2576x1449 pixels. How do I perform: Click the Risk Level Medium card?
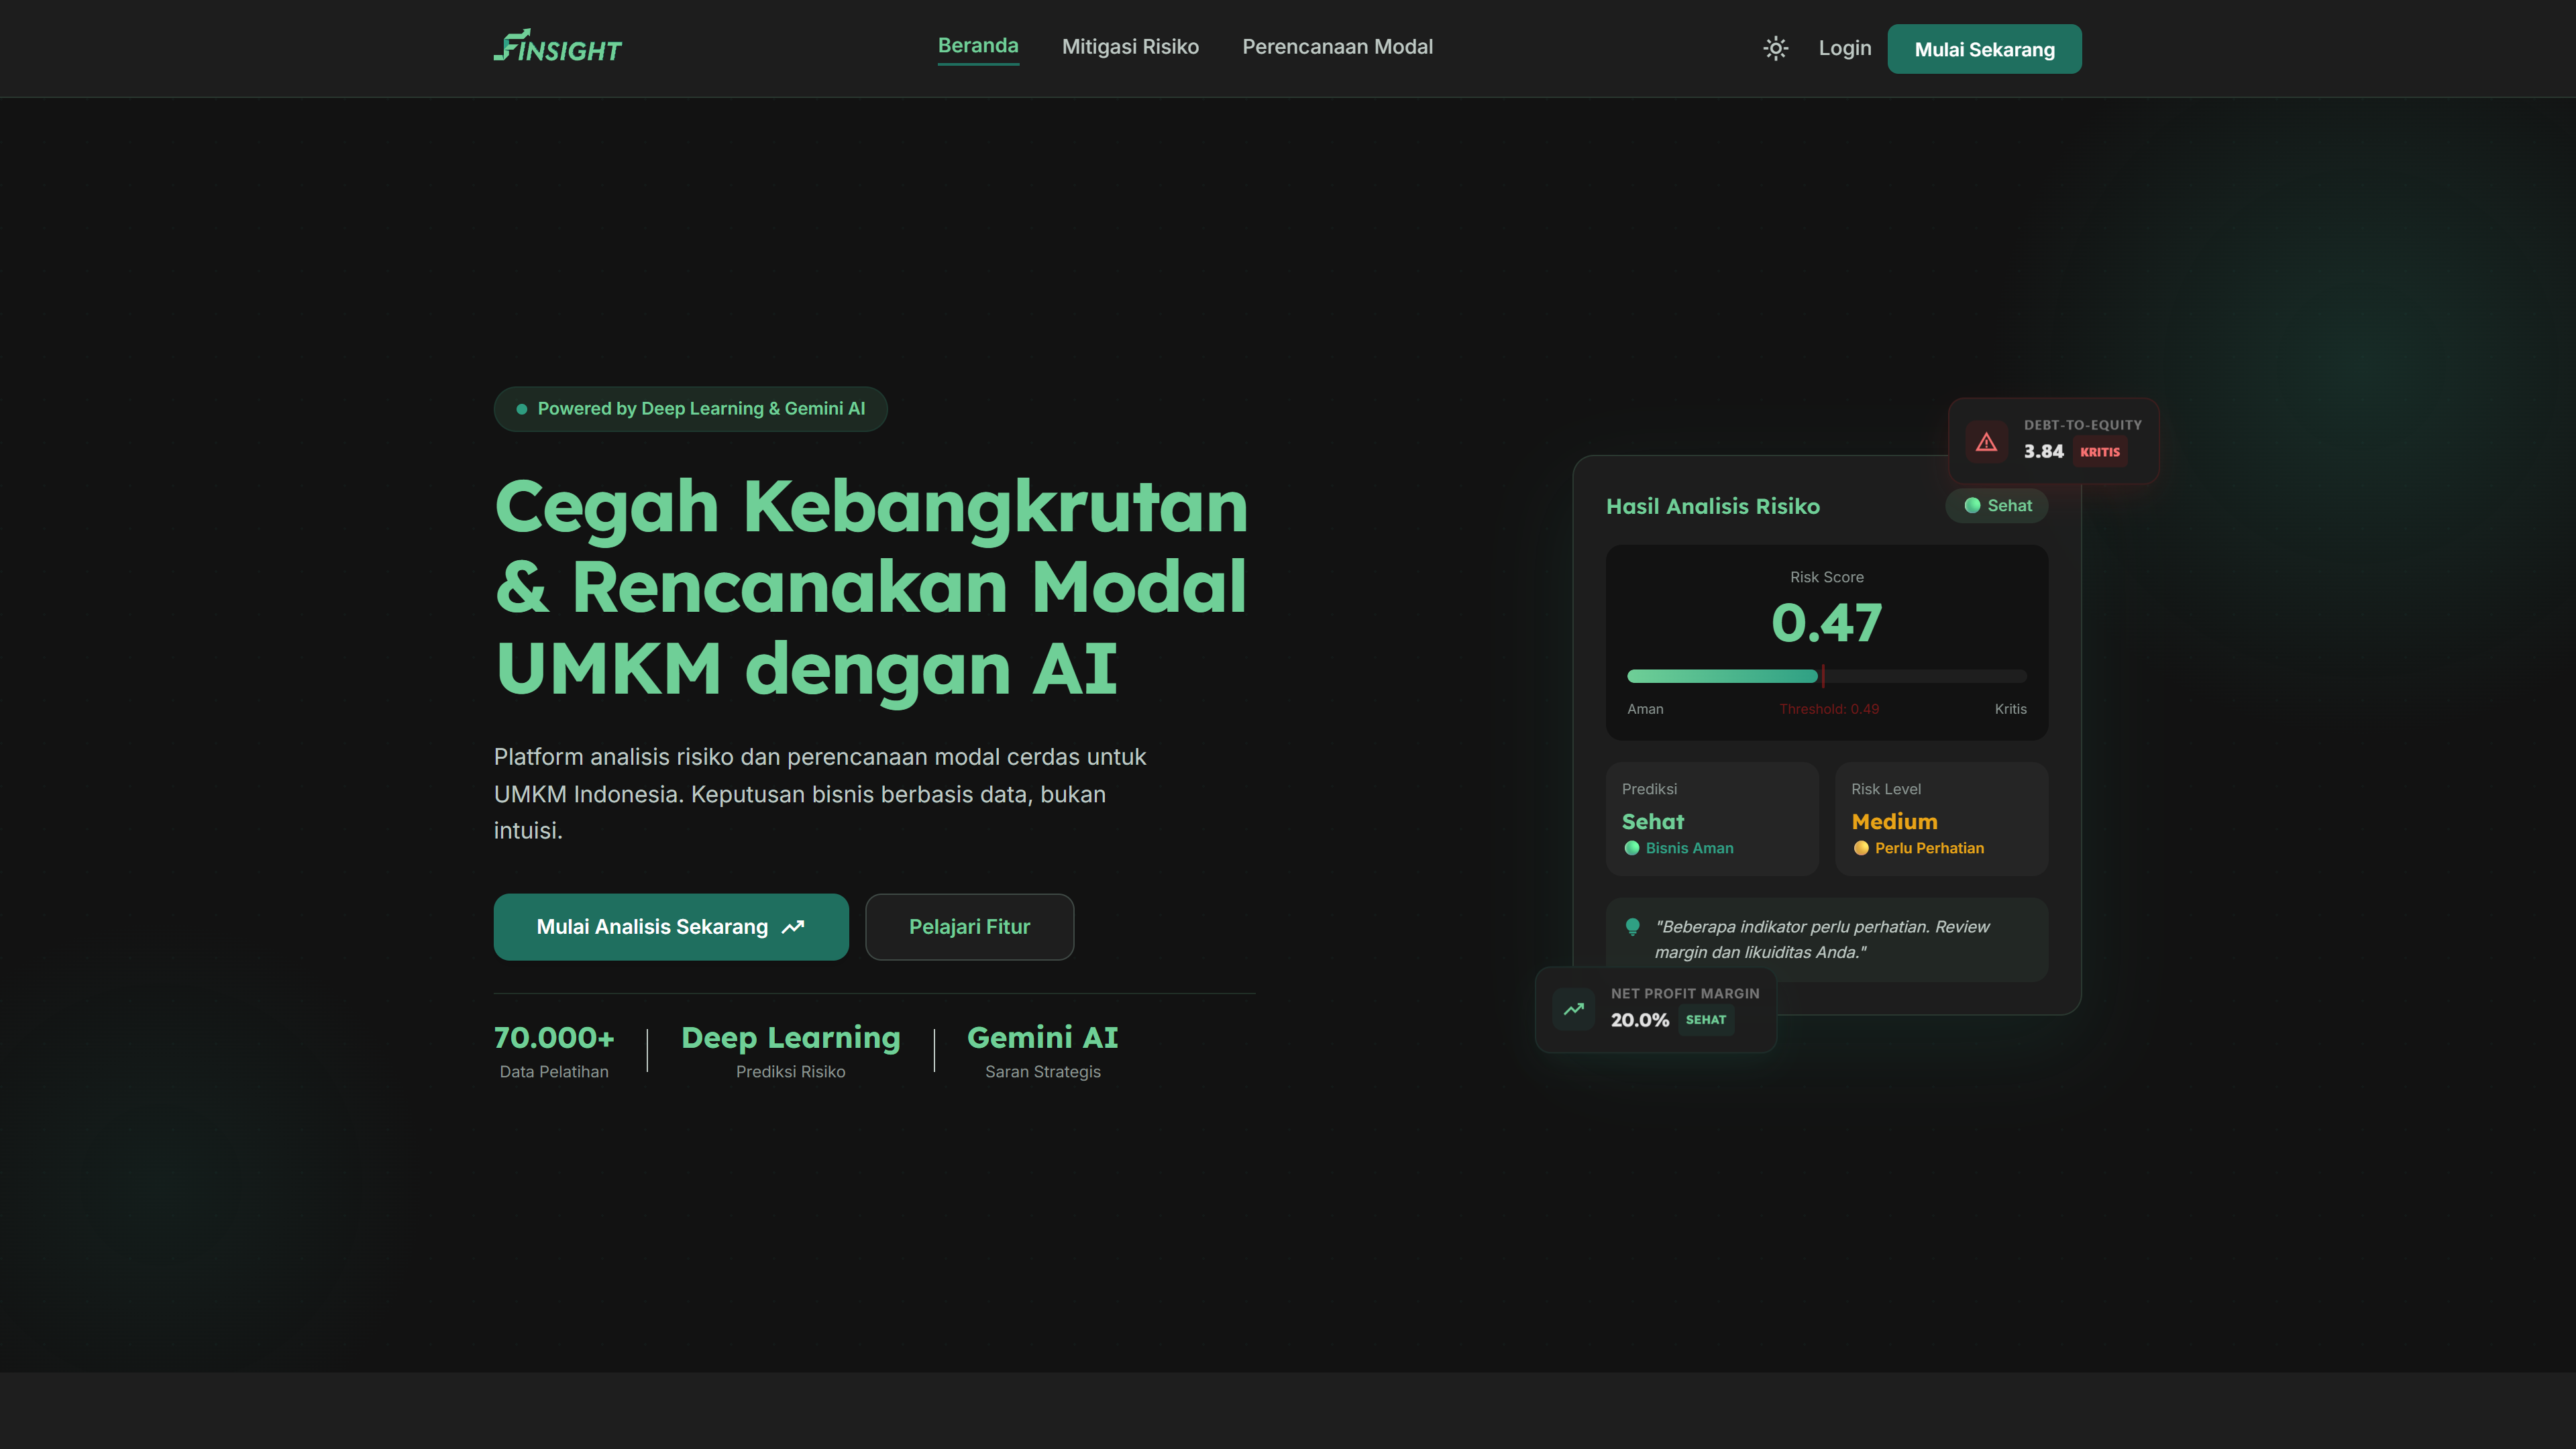pyautogui.click(x=1941, y=819)
